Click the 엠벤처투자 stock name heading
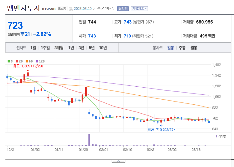Image resolution: width=234 pixels, height=167 pixels. [x=24, y=8]
